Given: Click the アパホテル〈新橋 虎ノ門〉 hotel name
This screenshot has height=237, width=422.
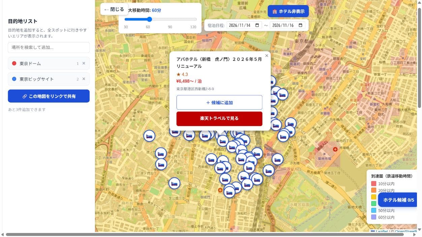Looking at the screenshot, I should point(219,63).
